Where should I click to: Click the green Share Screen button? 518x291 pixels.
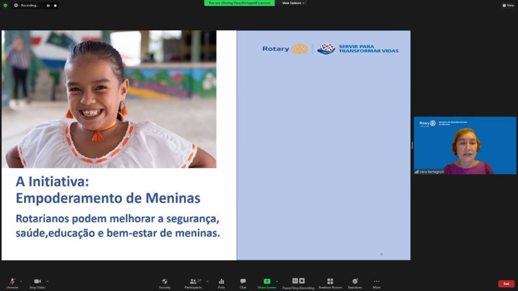(x=267, y=282)
